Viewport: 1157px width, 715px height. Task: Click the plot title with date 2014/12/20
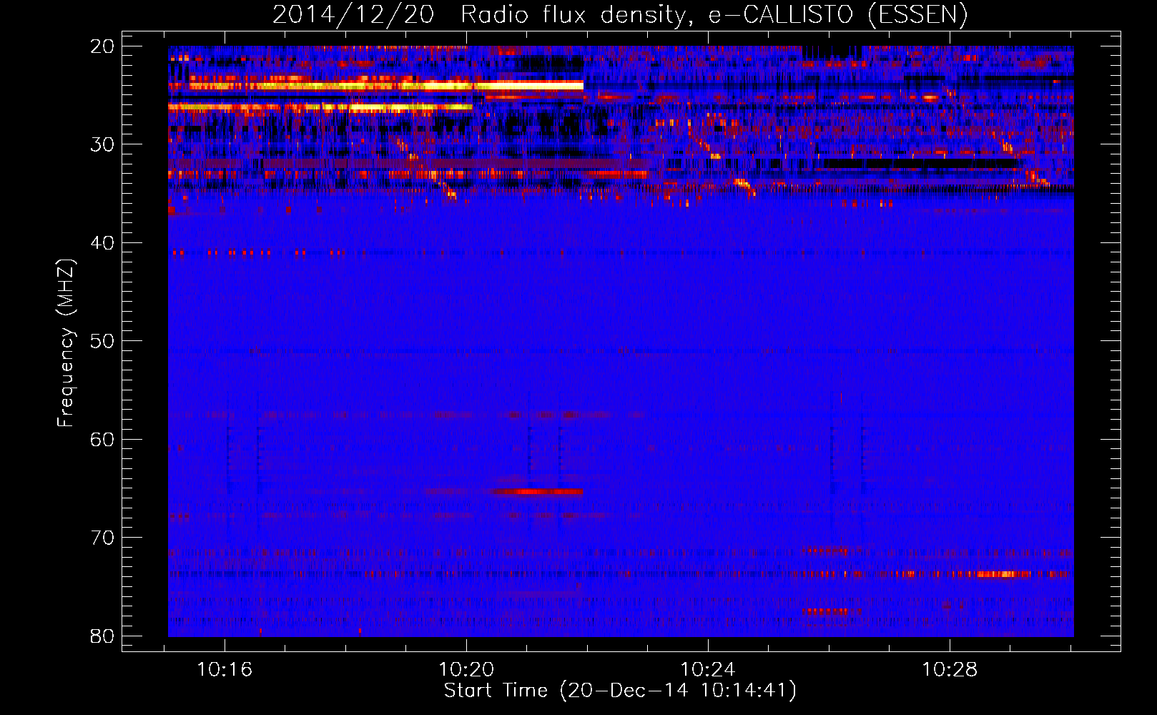click(620, 15)
